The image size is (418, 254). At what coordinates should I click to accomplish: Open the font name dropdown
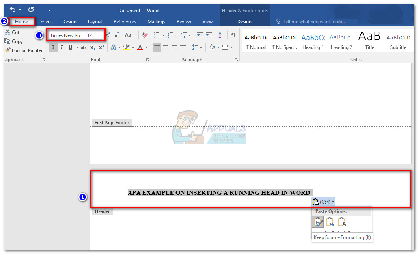click(83, 35)
